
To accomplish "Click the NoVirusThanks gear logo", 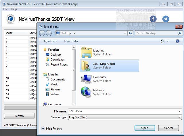I will [x=10, y=19].
